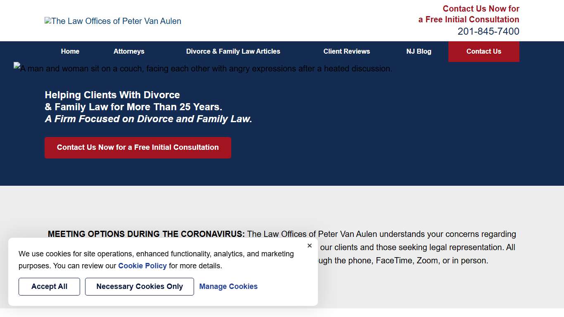The width and height of the screenshot is (564, 317).
Task: Open the Cookie Policy link
Action: pyautogui.click(x=142, y=266)
